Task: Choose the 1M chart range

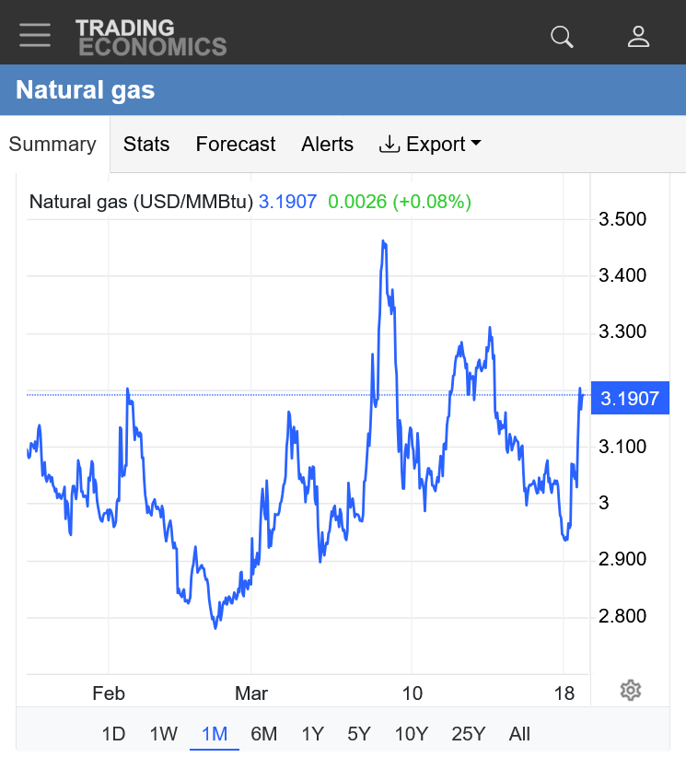Action: [x=215, y=734]
